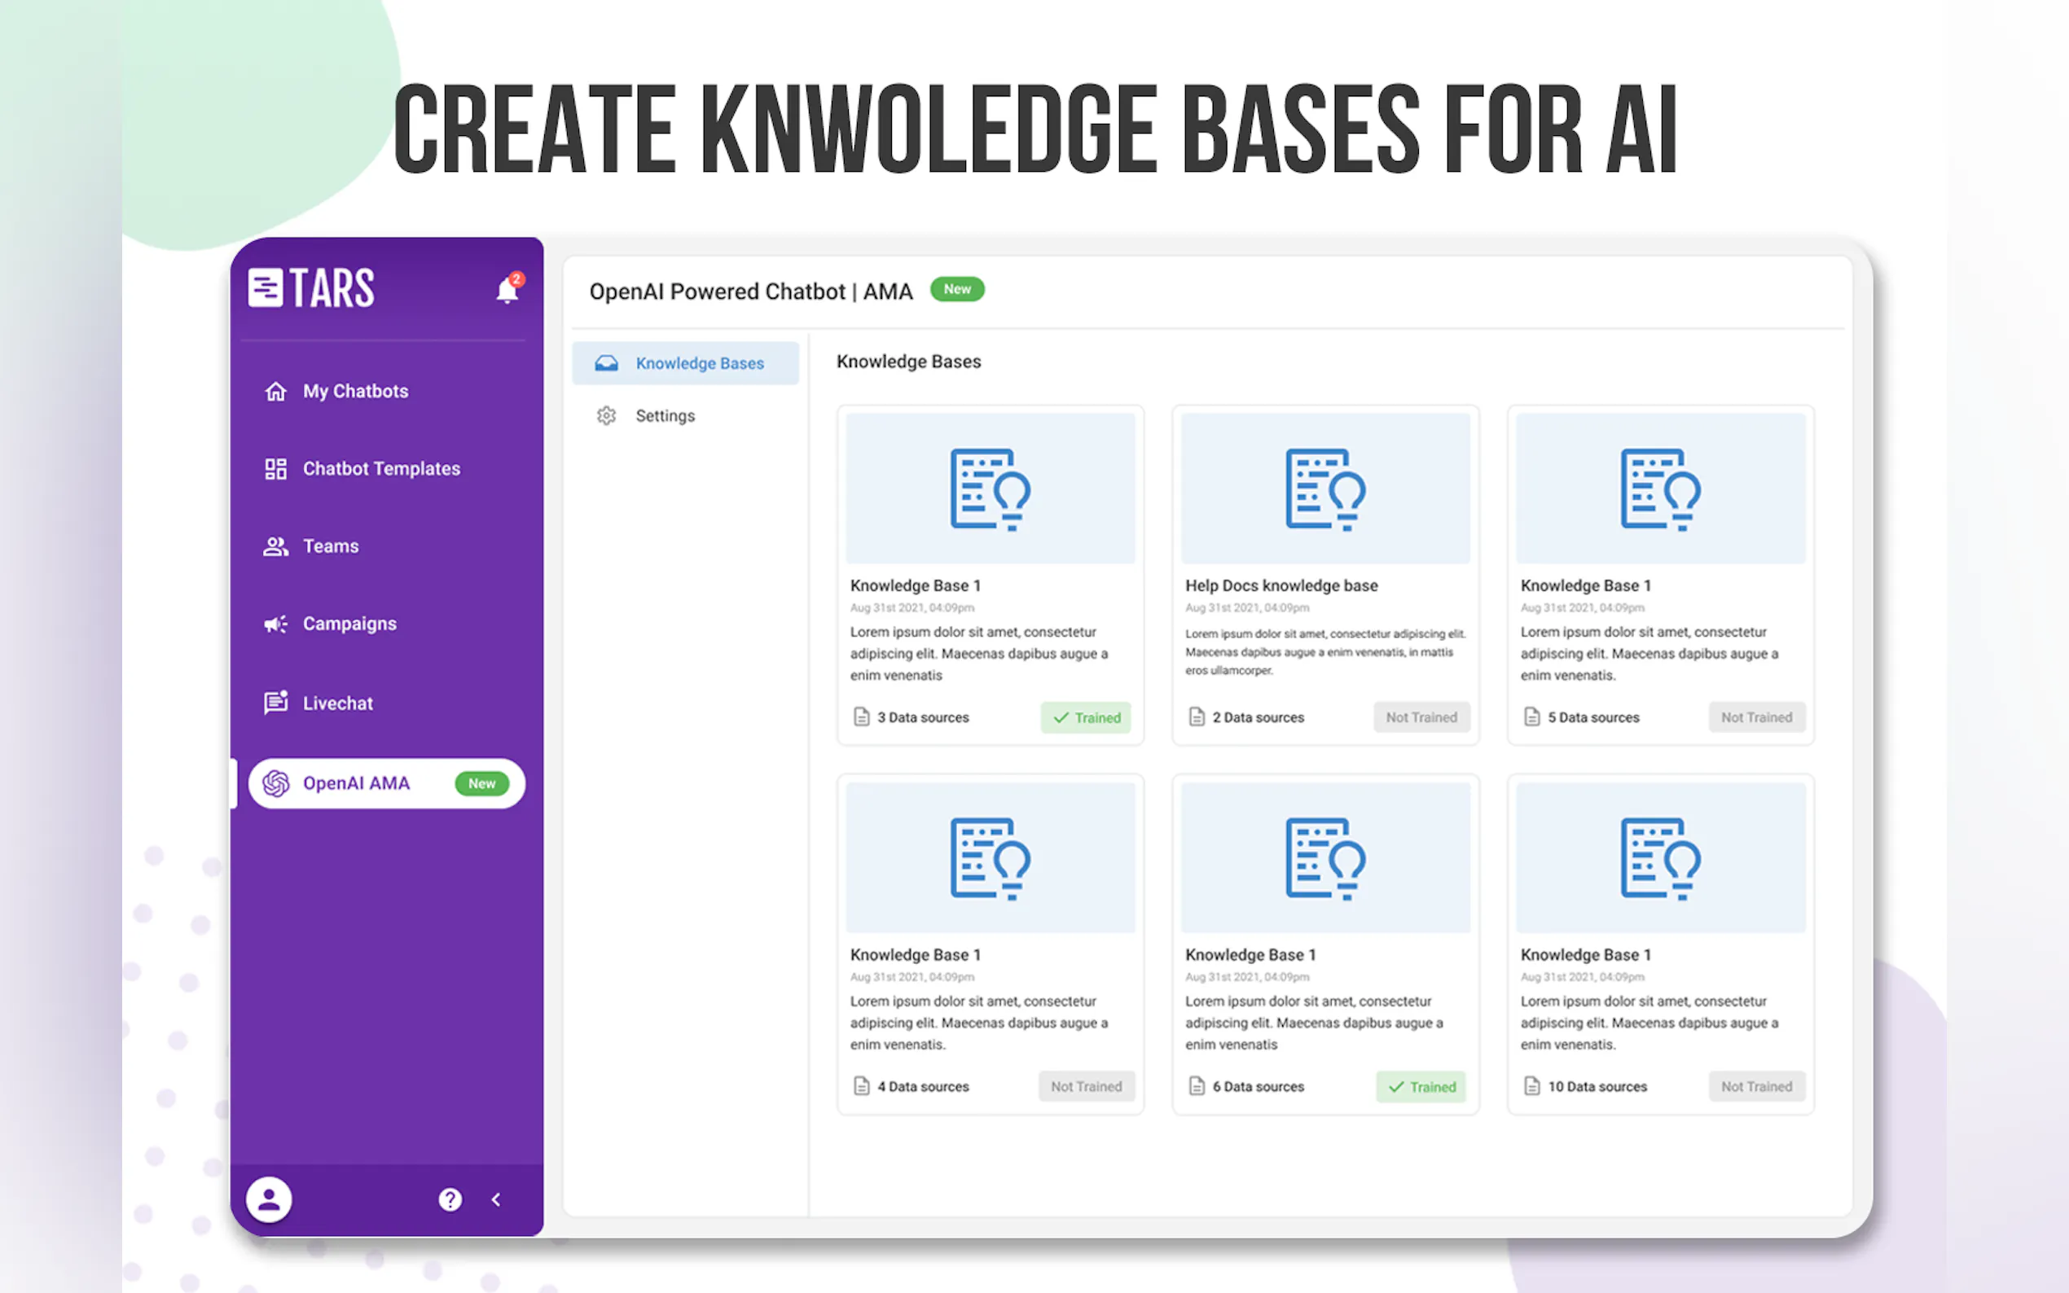The height and width of the screenshot is (1293, 2069).
Task: Click Trained badge on 6 sources card
Action: (1421, 1087)
